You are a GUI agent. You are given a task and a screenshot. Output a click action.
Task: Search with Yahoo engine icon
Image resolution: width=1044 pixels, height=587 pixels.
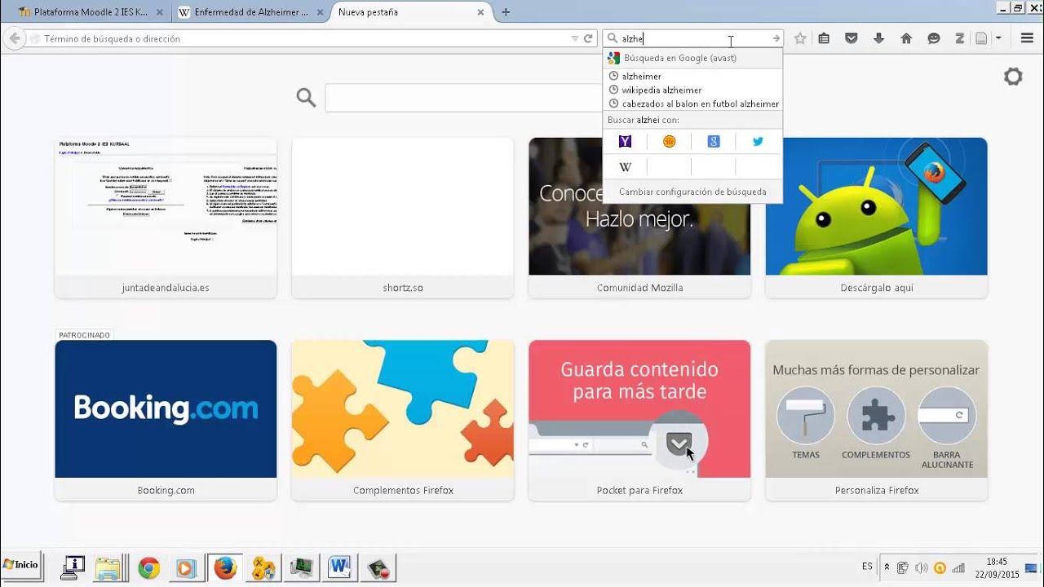click(x=625, y=142)
